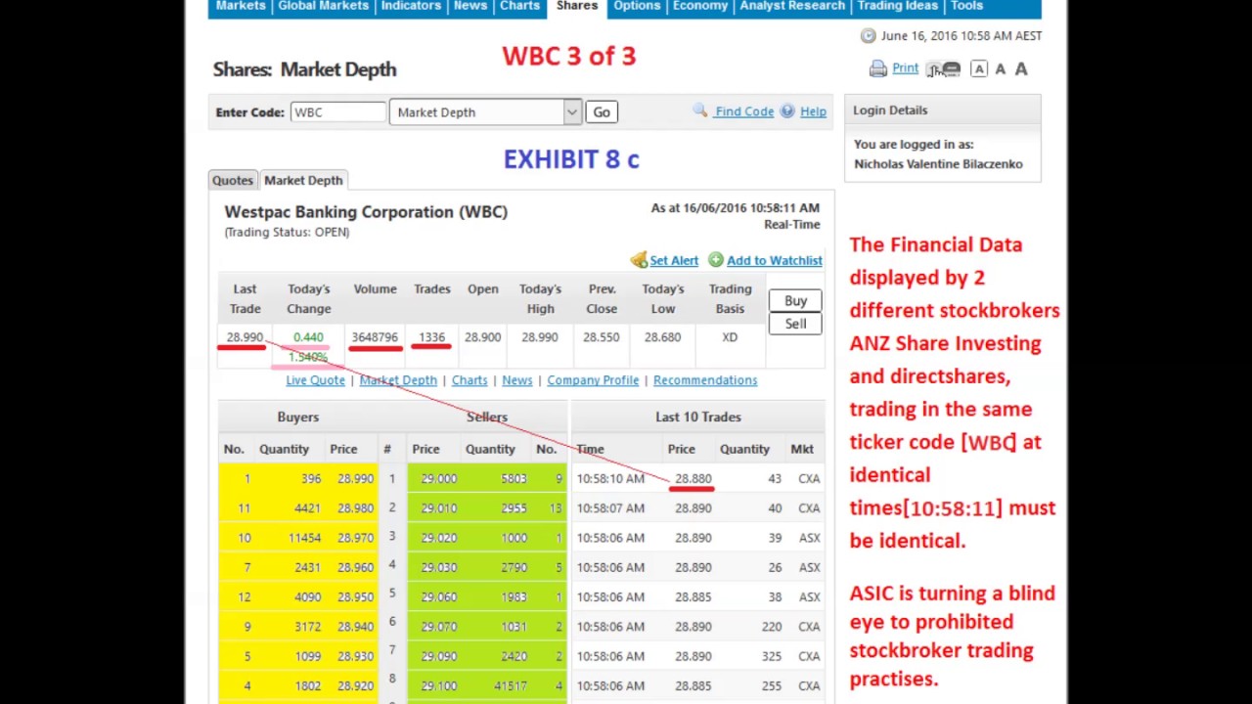Click the Print link
This screenshot has width=1252, height=704.
905,68
